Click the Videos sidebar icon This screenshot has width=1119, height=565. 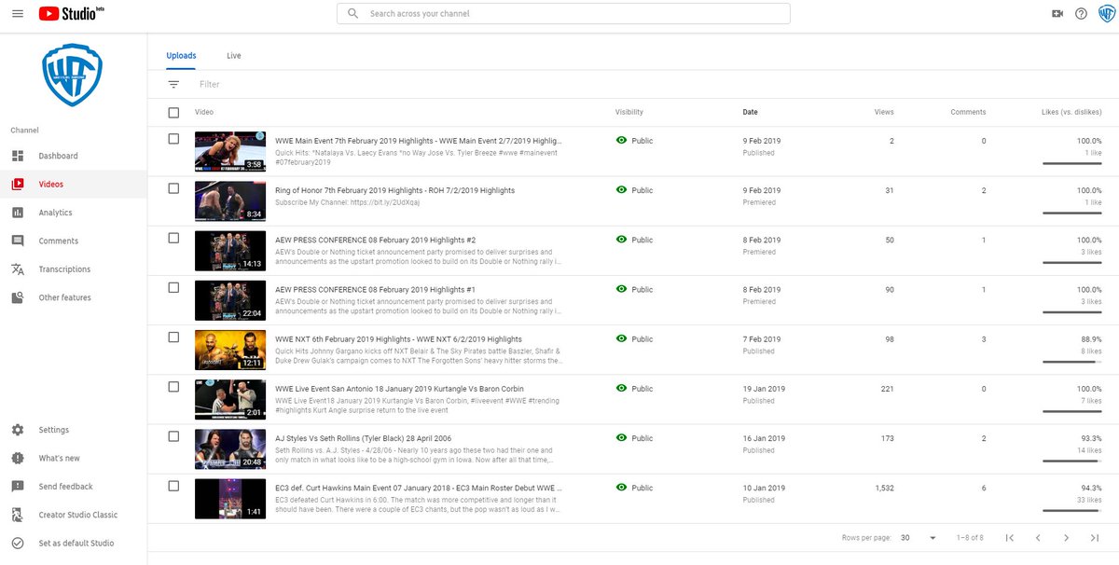(x=18, y=184)
